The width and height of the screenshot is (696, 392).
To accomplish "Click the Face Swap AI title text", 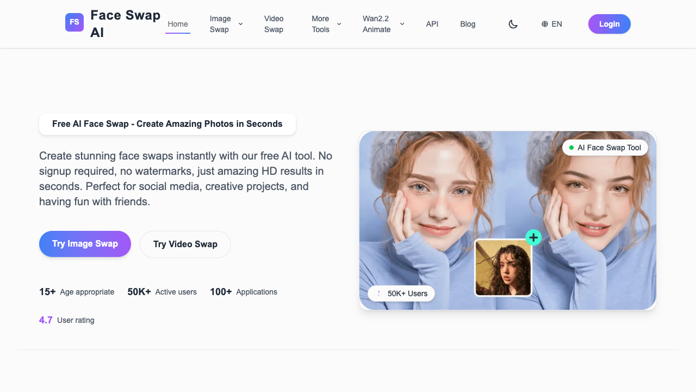I will coord(125,24).
